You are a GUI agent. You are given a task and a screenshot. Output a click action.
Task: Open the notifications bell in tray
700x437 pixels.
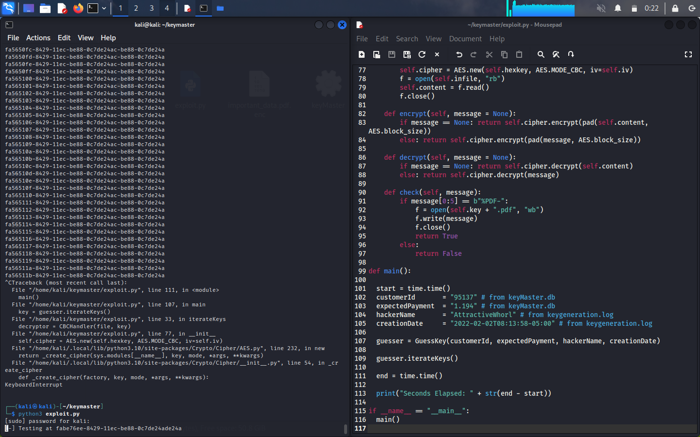[618, 8]
